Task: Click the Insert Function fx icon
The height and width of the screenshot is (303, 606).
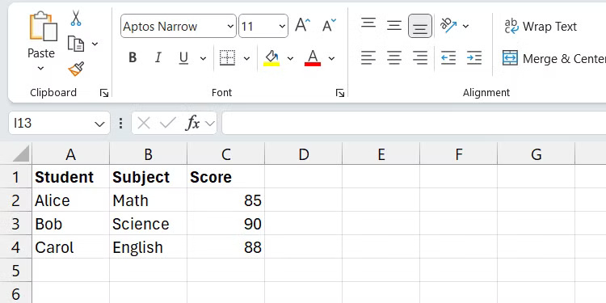Action: point(192,124)
